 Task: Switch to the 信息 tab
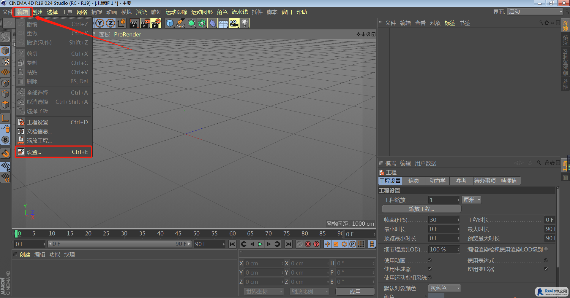pyautogui.click(x=414, y=181)
